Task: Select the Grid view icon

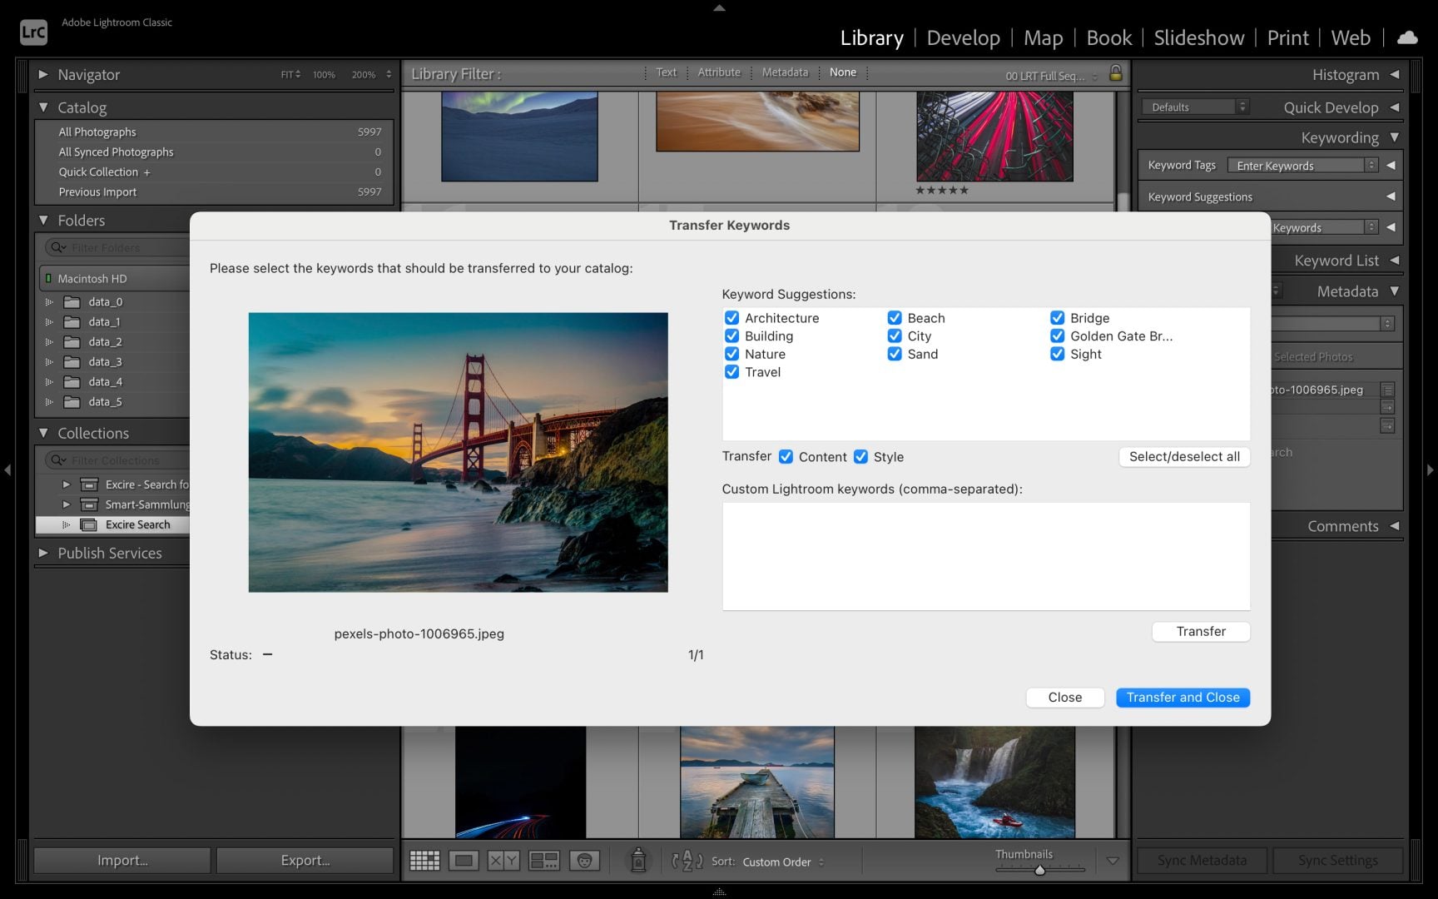Action: click(426, 860)
